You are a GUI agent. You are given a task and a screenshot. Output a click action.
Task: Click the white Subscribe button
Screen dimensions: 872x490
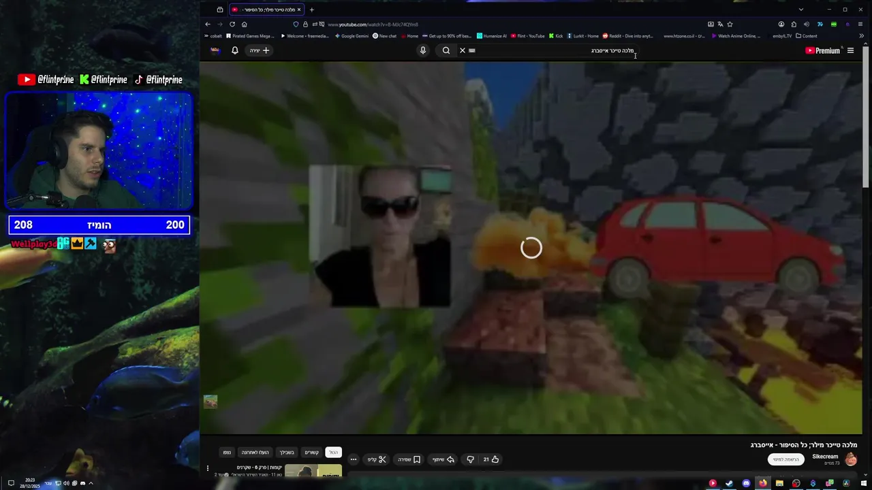point(785,459)
